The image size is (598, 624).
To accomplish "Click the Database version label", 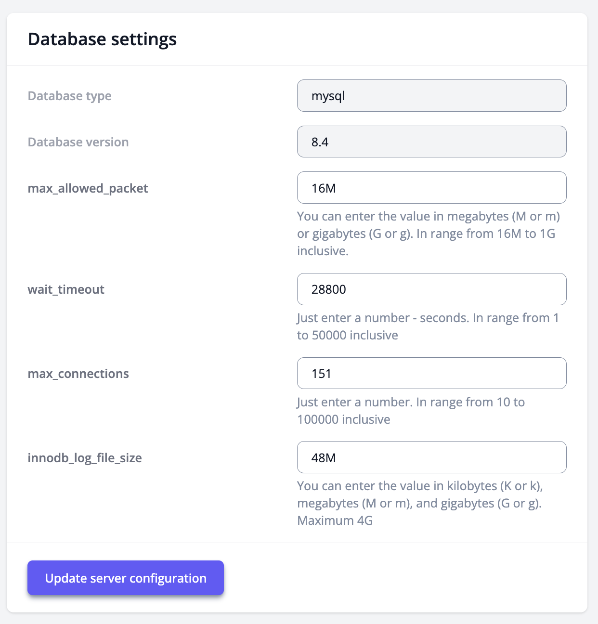I will click(x=78, y=142).
